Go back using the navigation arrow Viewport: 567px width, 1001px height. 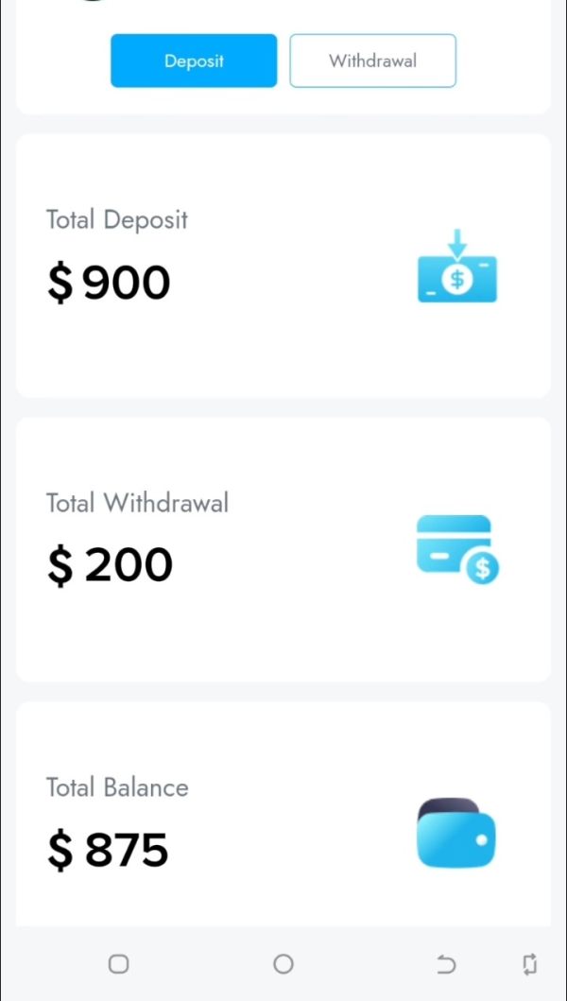(446, 964)
